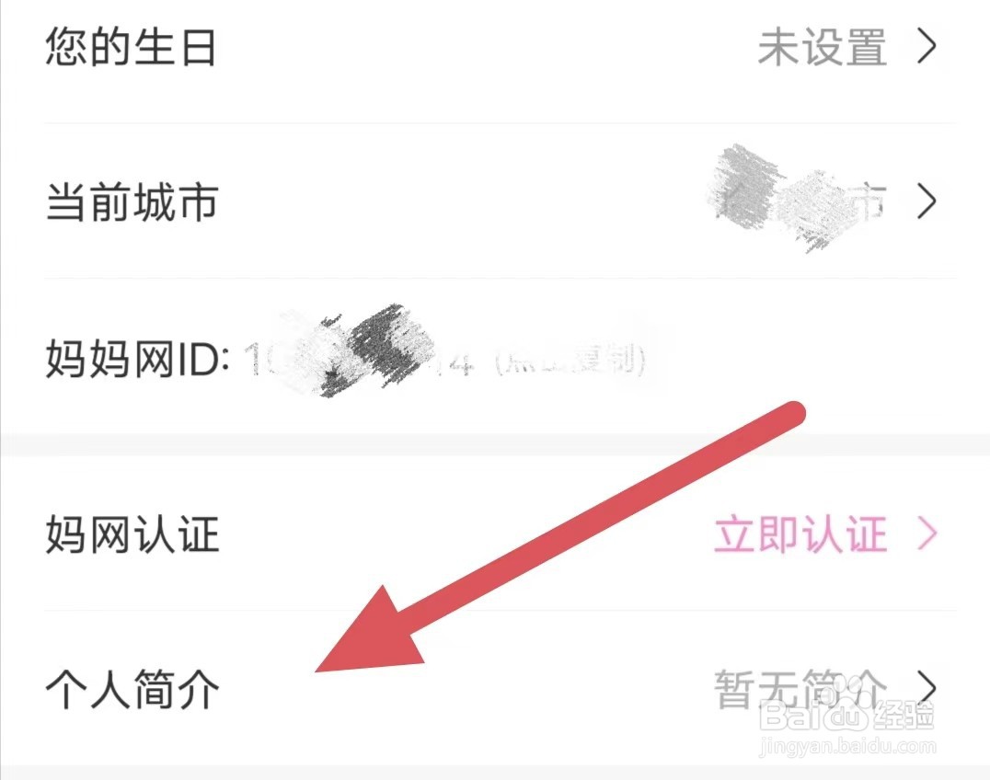Screen dimensions: 990x780
Task: Click the jingyan.baidu.com watermark text
Action: [x=848, y=745]
